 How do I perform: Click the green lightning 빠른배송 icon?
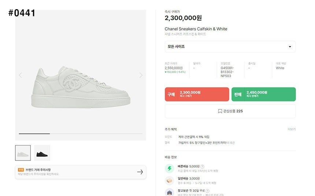pos(169,169)
